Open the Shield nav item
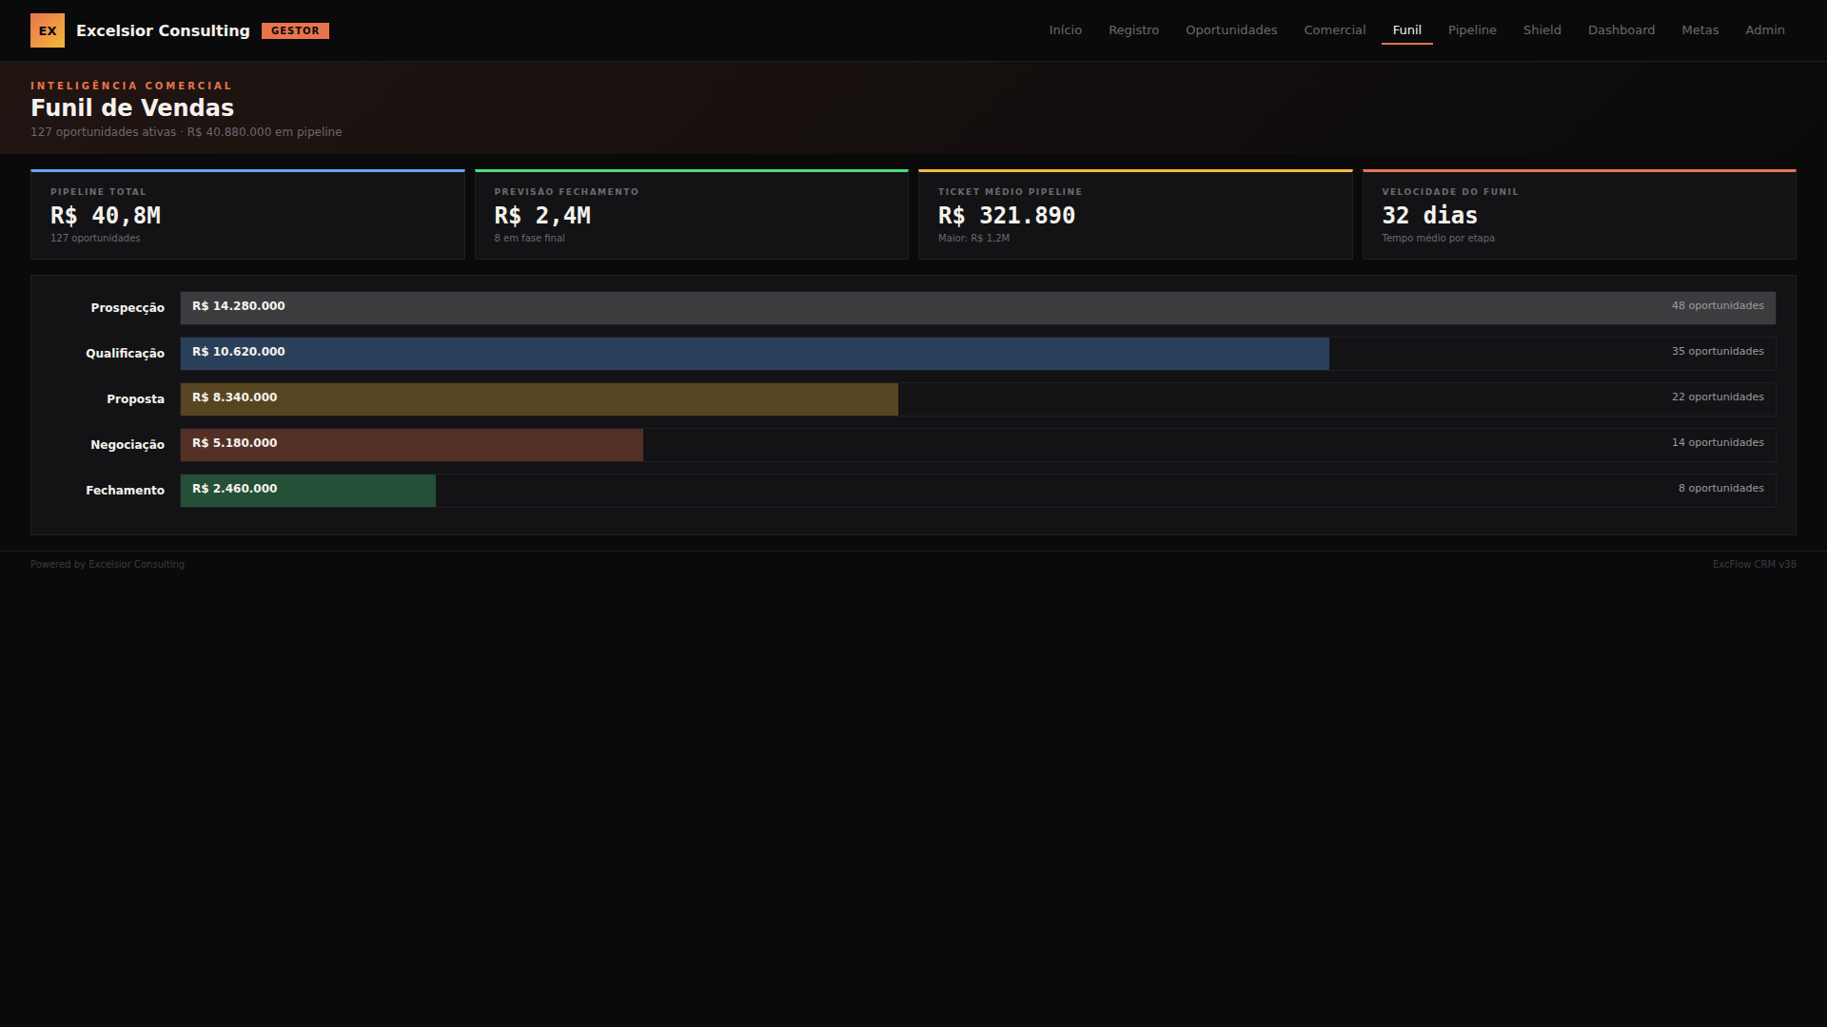This screenshot has width=1827, height=1027. click(1542, 30)
